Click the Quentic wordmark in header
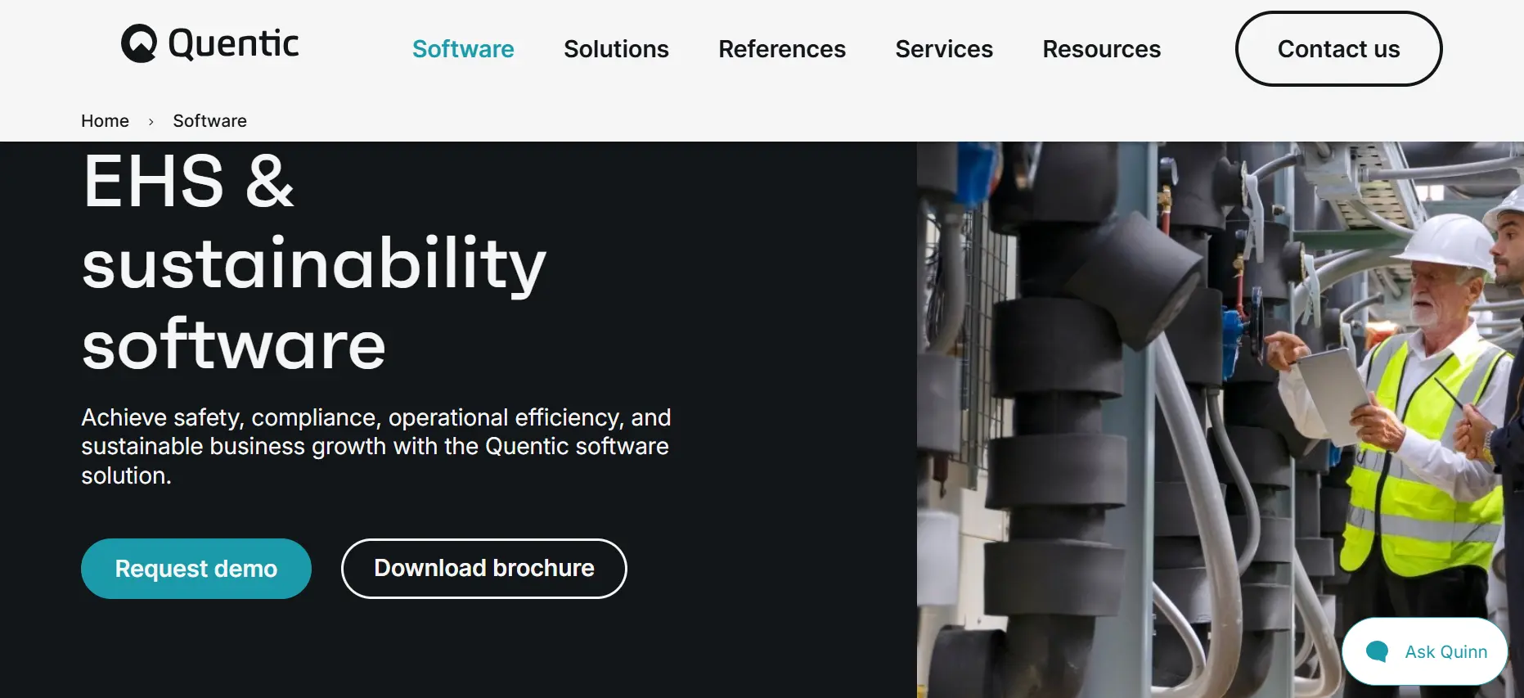1524x698 pixels. (x=233, y=43)
